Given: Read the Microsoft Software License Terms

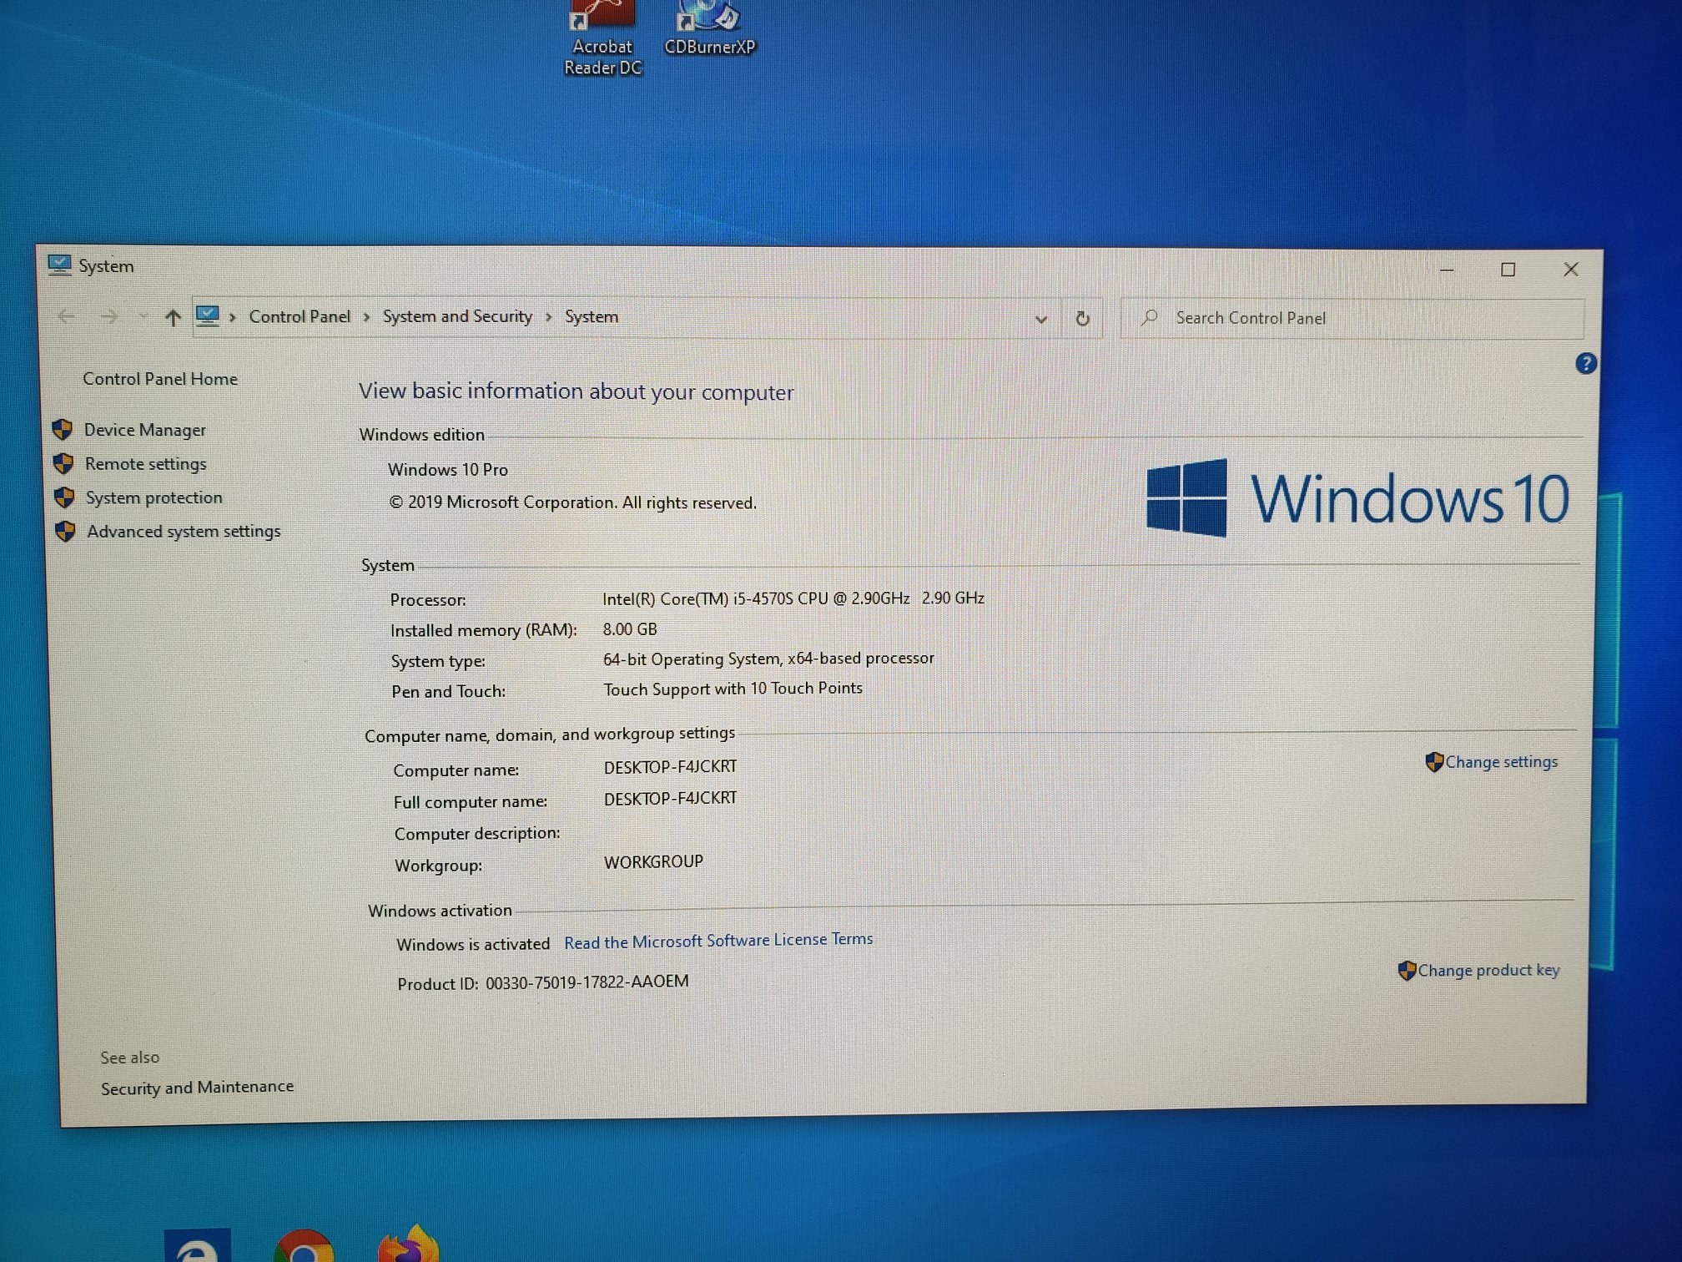Looking at the screenshot, I should 718,941.
